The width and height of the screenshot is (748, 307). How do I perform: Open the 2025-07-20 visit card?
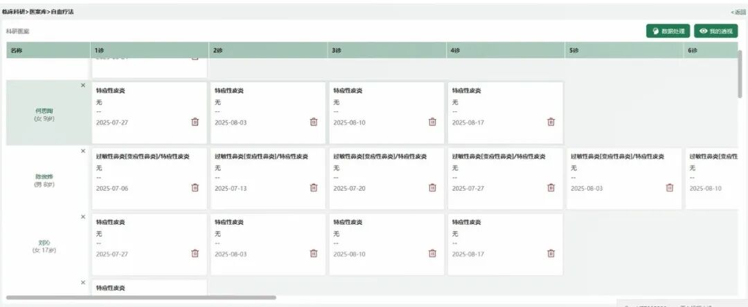387,178
